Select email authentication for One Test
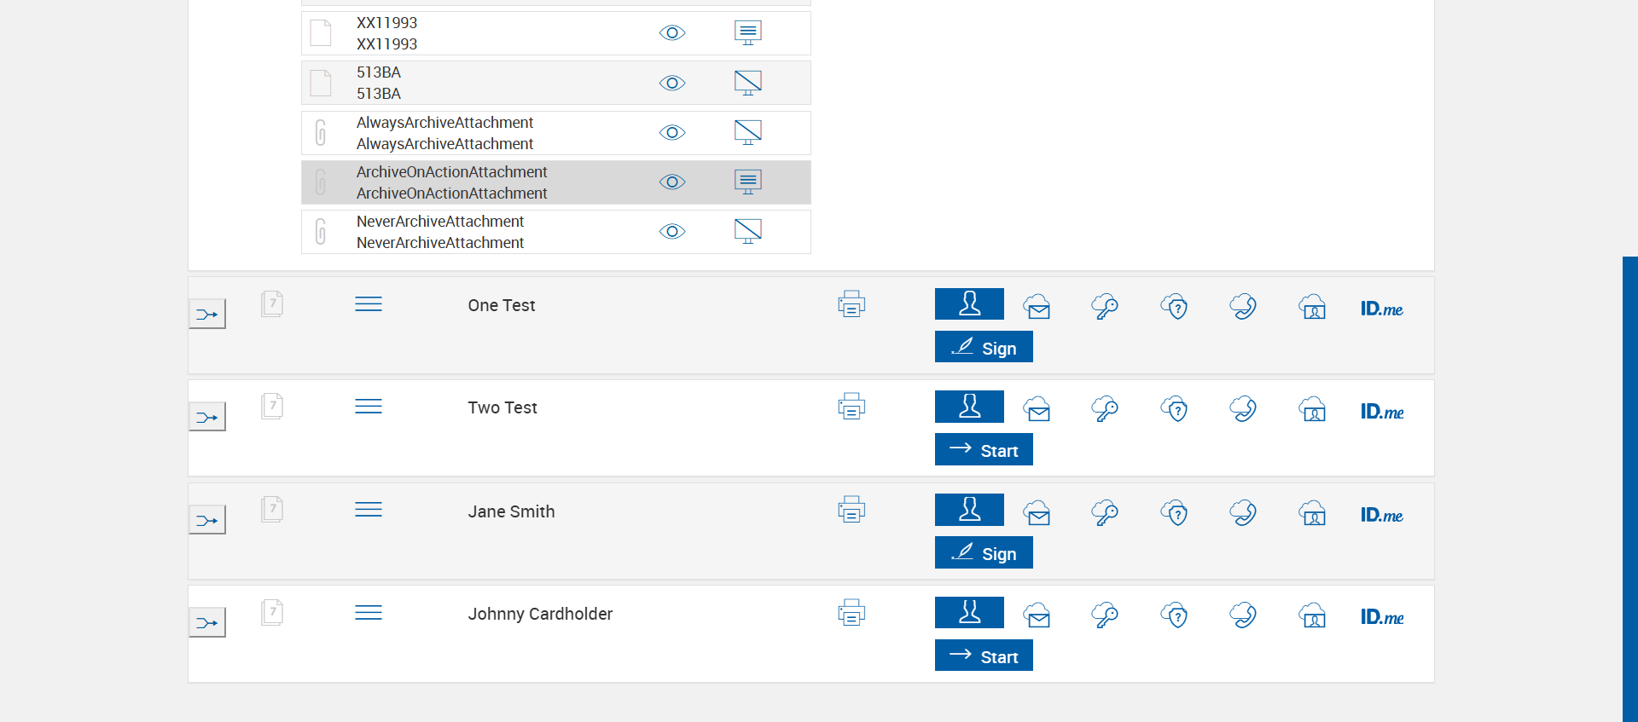 (1037, 307)
